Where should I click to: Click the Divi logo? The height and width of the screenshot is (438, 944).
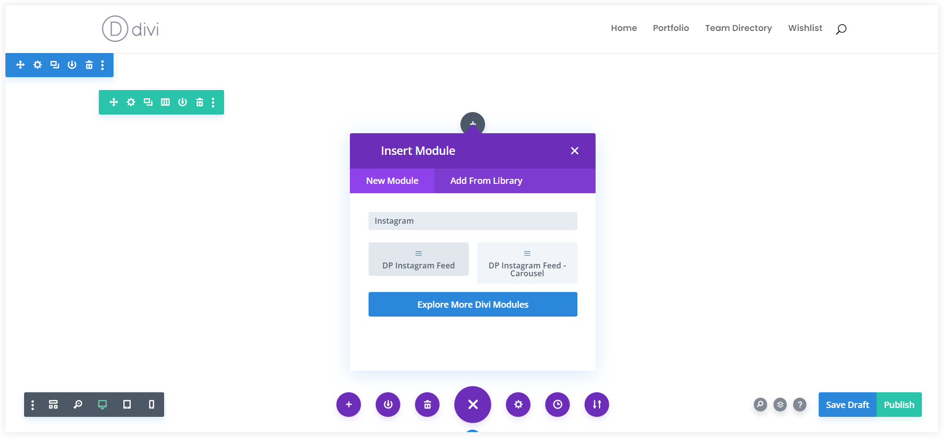pos(130,29)
